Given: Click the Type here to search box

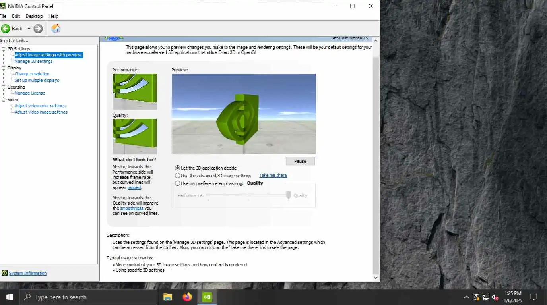Looking at the screenshot, I should pos(88,297).
